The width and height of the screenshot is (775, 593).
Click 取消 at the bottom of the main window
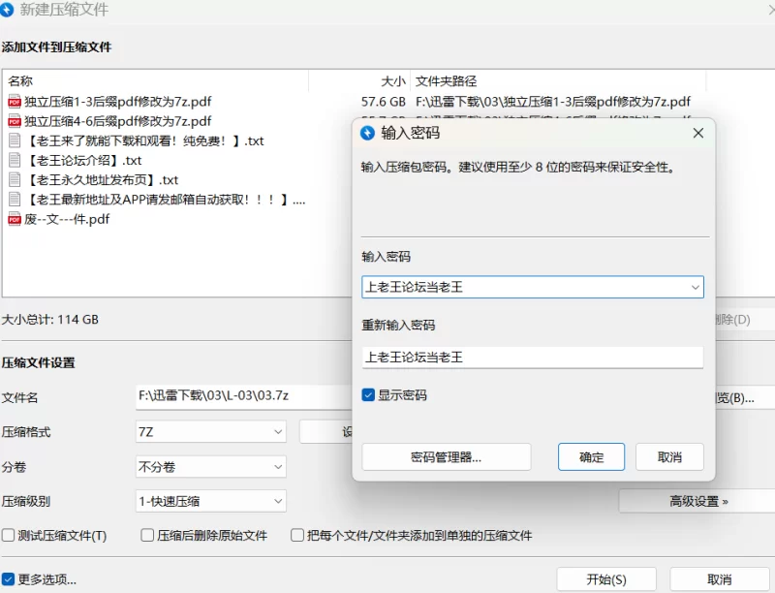[719, 579]
